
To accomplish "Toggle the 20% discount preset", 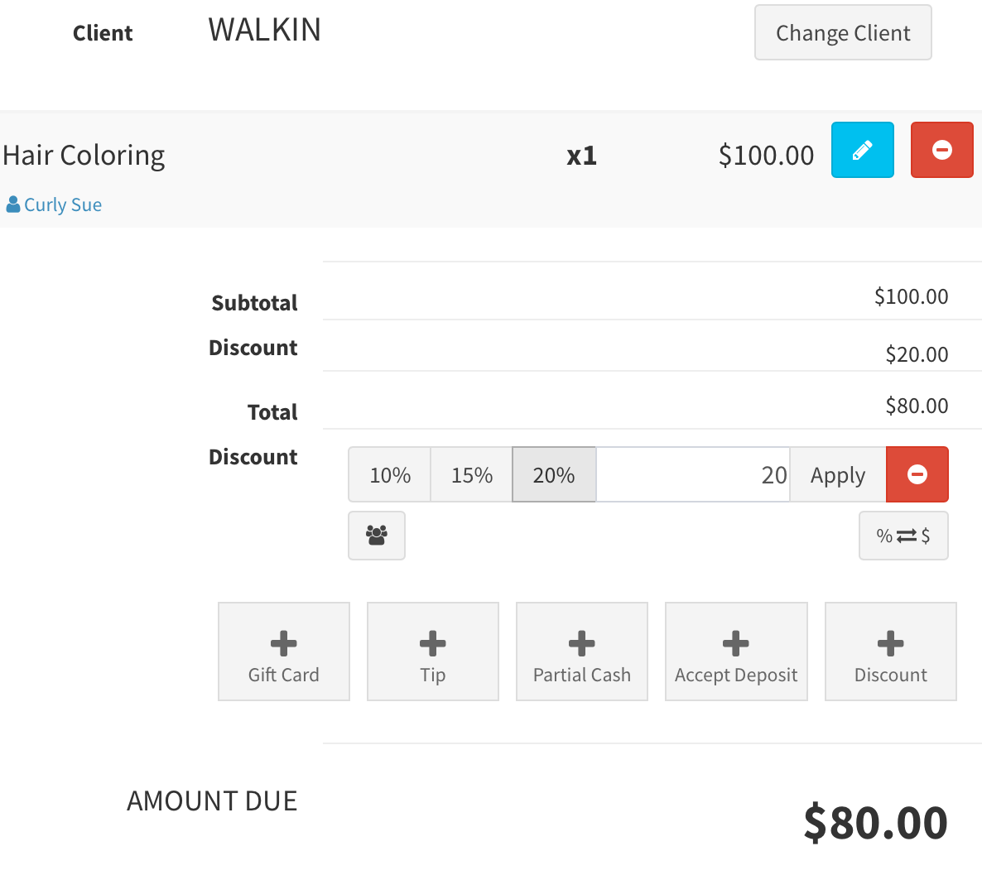I will [x=553, y=474].
